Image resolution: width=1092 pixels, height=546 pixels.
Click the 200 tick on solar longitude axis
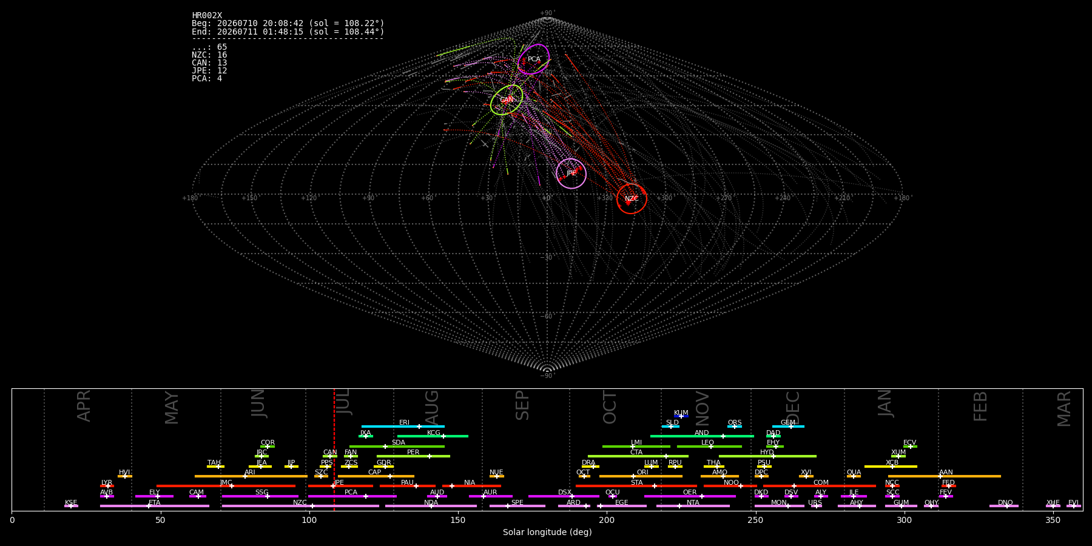(607, 520)
